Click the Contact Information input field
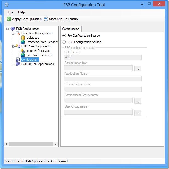Image resolution: width=169 pixels, height=169 pixels. (103, 89)
